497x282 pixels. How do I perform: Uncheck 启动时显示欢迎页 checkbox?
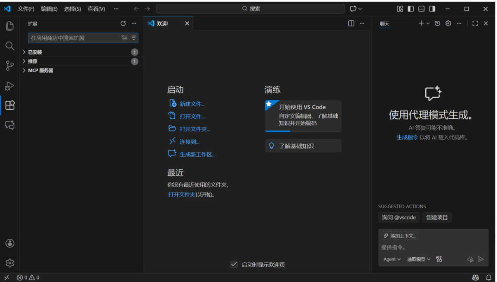234,264
